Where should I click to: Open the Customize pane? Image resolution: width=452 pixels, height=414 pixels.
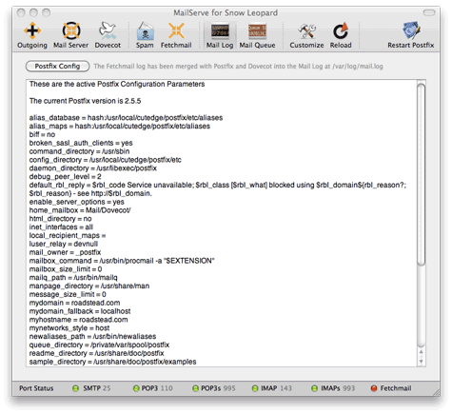306,35
